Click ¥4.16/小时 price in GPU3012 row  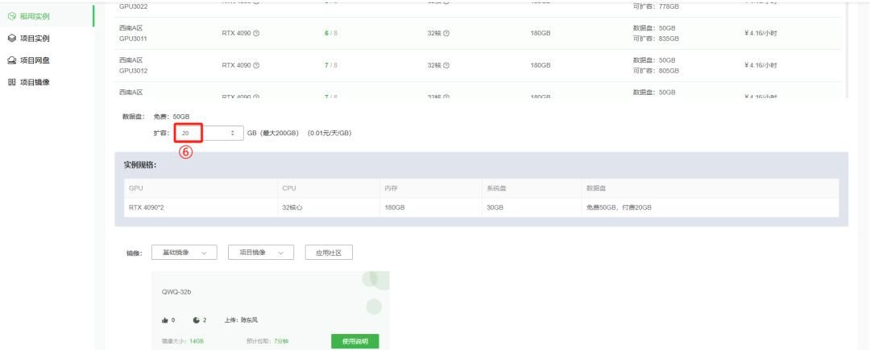[760, 65]
